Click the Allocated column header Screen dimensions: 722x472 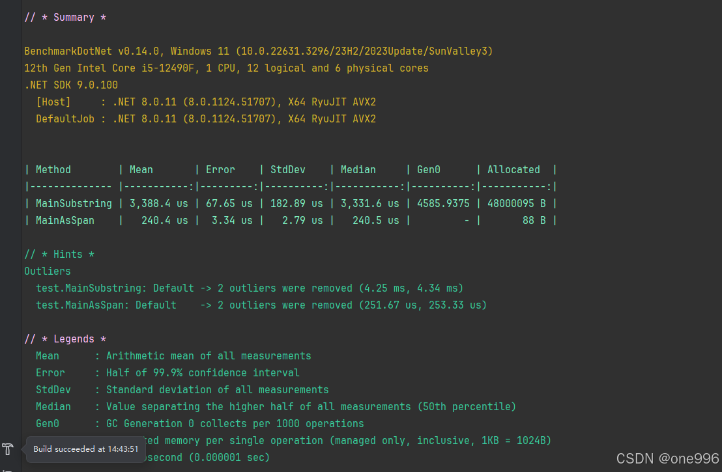point(513,169)
